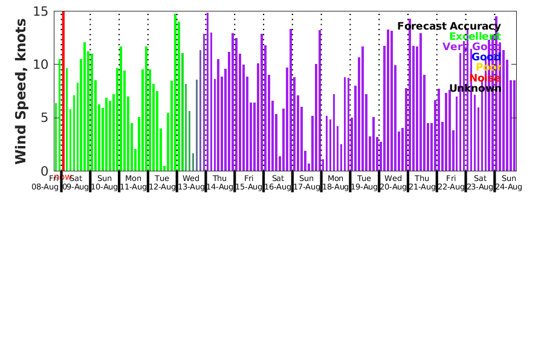
Task: Click the 'Sat 16-Aug' date label
Action: pyautogui.click(x=278, y=183)
